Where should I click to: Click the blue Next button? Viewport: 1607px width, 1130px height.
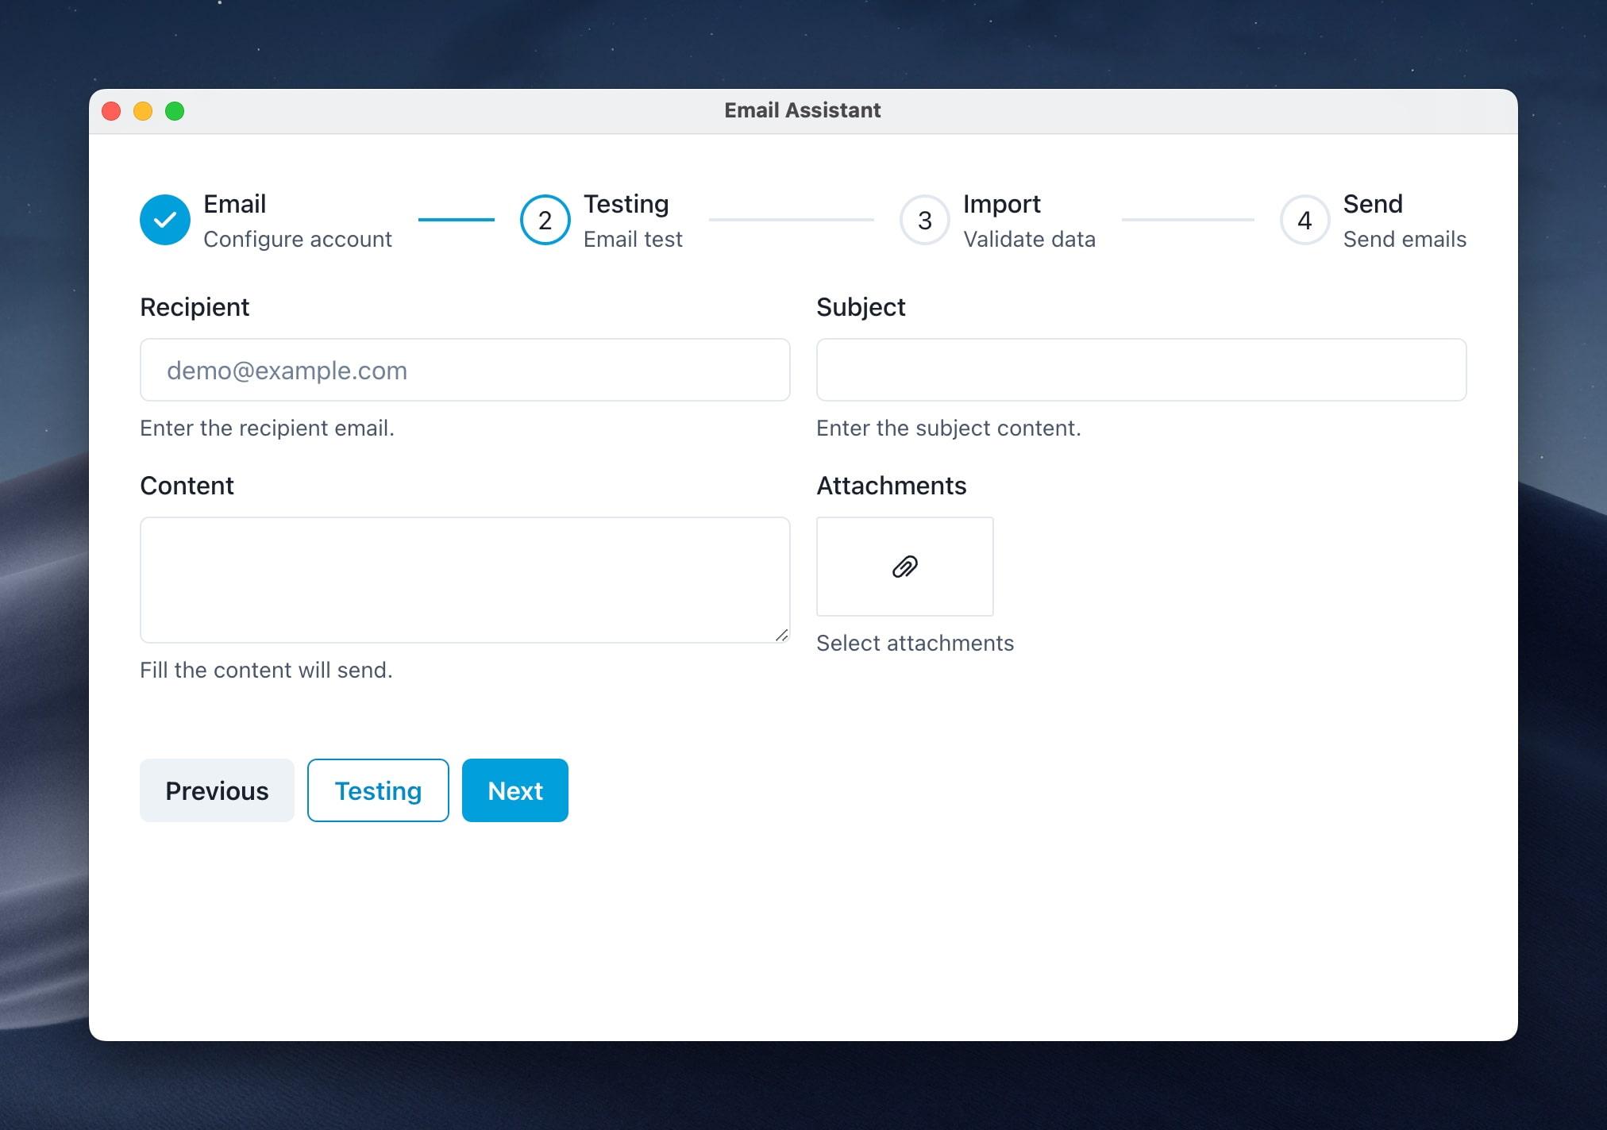coord(515,790)
